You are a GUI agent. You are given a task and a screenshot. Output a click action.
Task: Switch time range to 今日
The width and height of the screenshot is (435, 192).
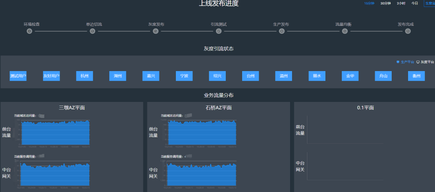[x=415, y=3]
